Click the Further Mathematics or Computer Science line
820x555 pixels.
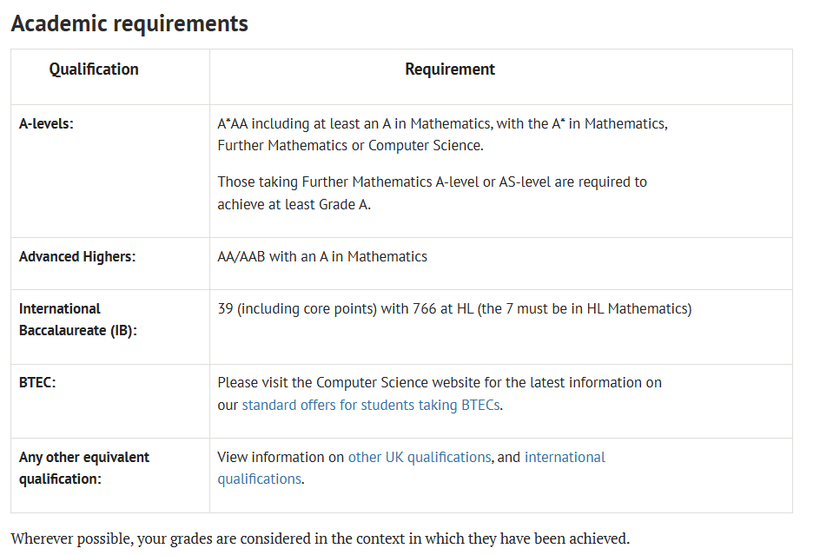(x=350, y=145)
